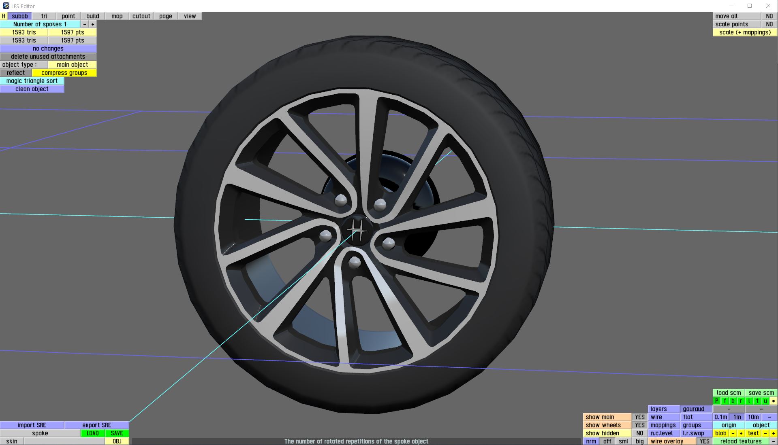Click reload textures button

pos(741,441)
